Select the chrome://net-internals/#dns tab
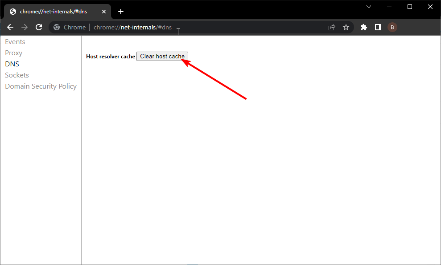441x265 pixels. 58,12
